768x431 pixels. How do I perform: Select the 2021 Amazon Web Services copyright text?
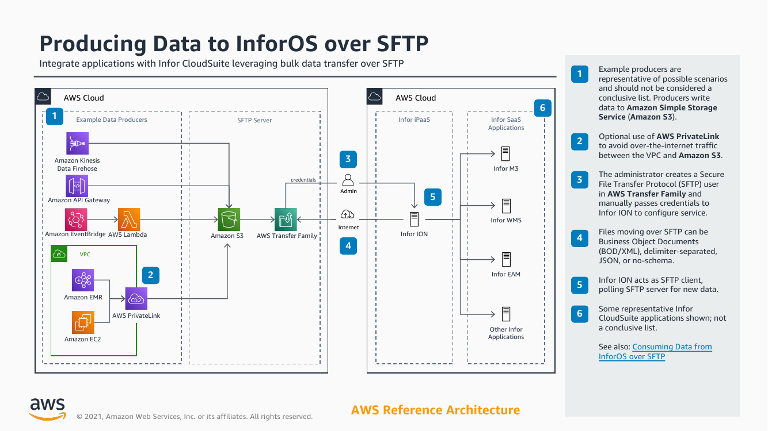(x=195, y=417)
